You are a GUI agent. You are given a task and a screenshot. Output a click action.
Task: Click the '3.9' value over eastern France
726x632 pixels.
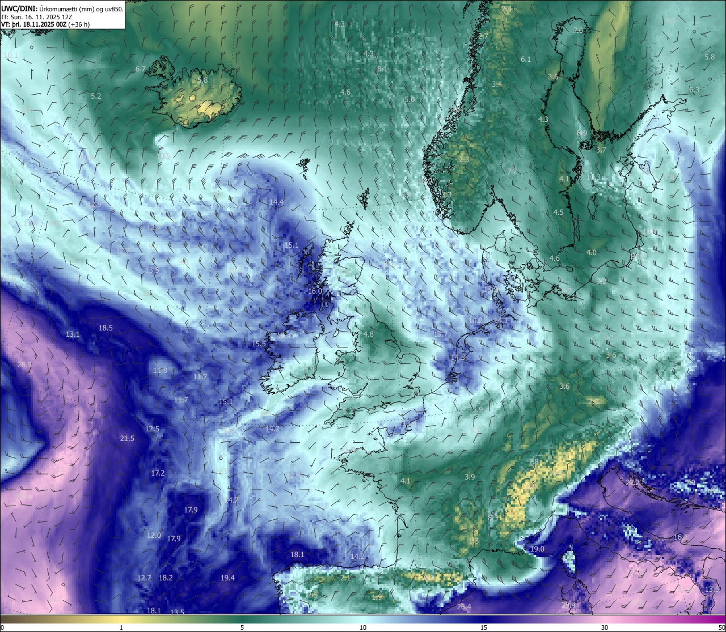click(x=470, y=477)
